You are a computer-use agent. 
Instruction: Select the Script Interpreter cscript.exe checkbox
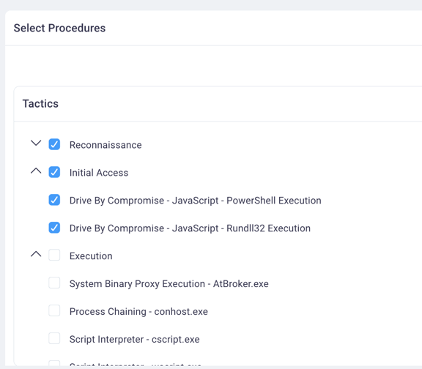(54, 338)
